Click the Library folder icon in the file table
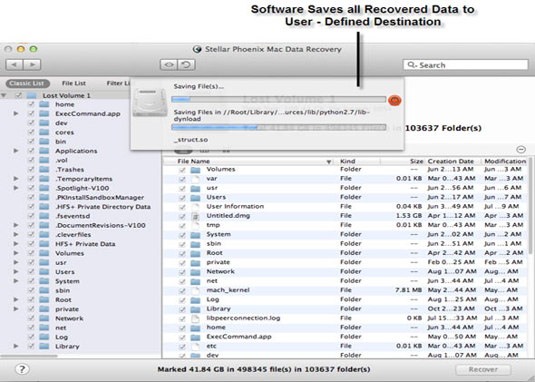 point(195,309)
